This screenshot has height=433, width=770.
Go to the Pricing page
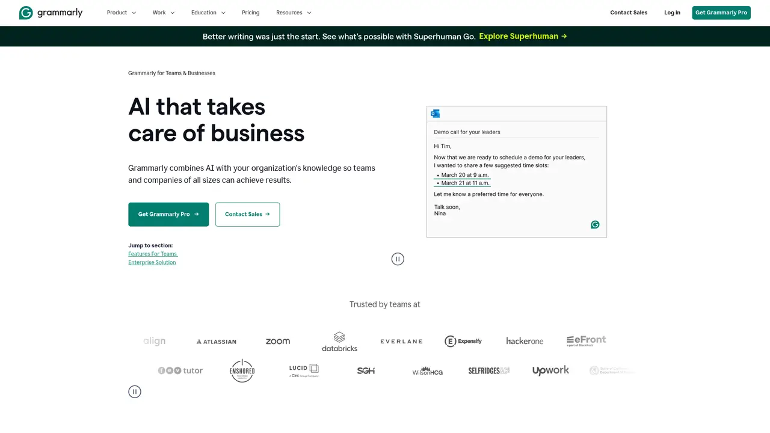tap(251, 13)
